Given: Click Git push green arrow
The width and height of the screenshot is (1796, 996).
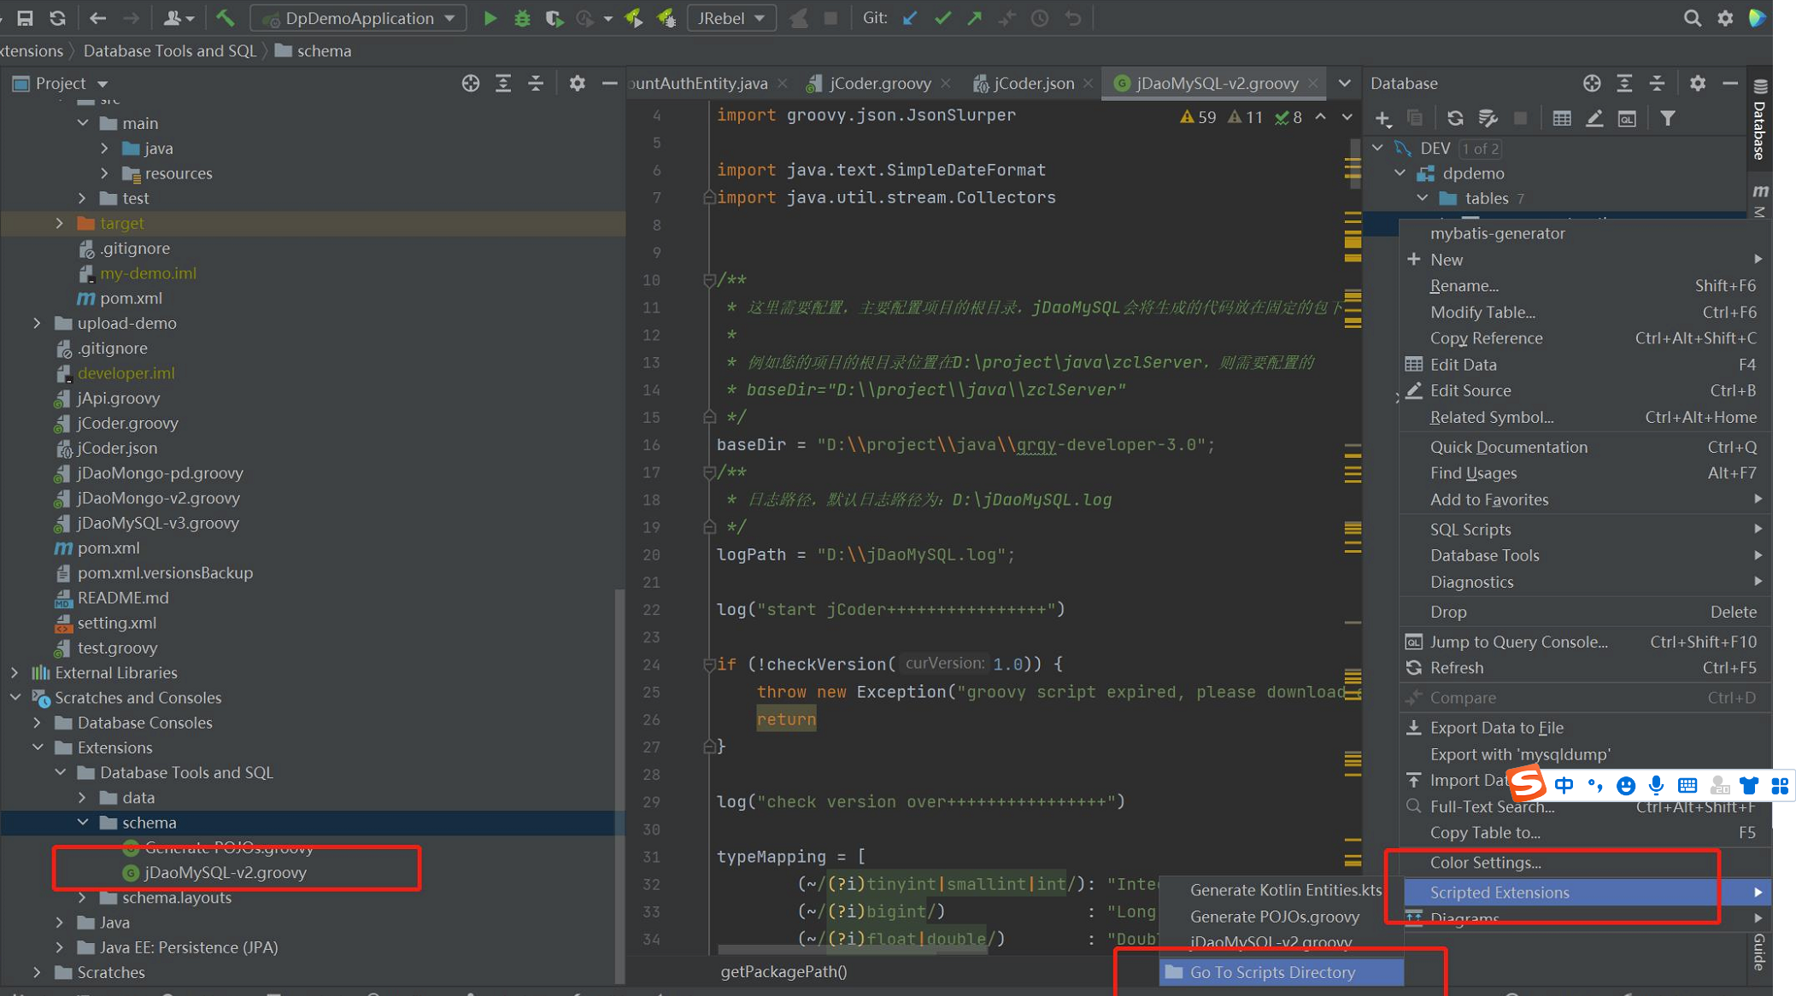Looking at the screenshot, I should pos(975,18).
